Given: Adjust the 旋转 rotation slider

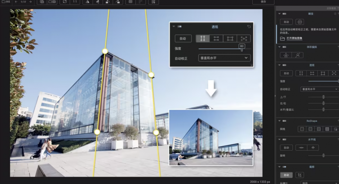Looking at the screenshot, I should click(323, 156).
